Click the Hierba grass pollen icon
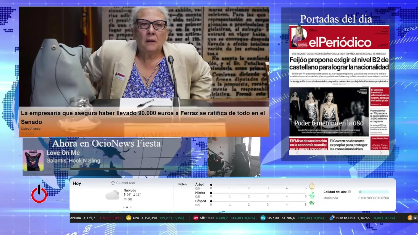 click(312, 195)
